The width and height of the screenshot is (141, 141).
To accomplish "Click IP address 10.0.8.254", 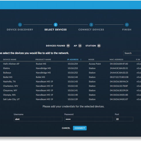I will coord(73,64).
